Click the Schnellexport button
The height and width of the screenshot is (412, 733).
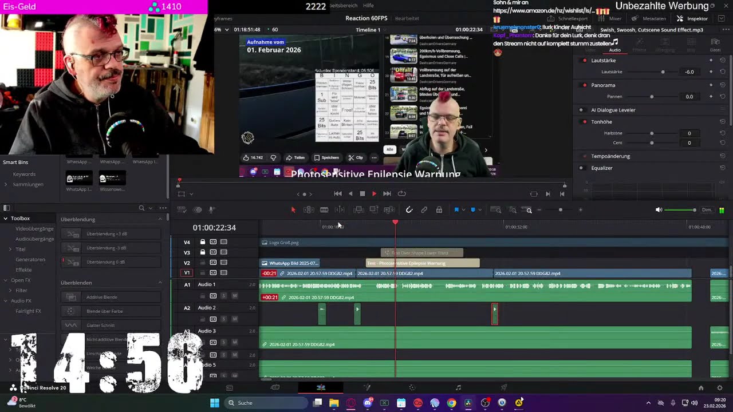point(568,18)
